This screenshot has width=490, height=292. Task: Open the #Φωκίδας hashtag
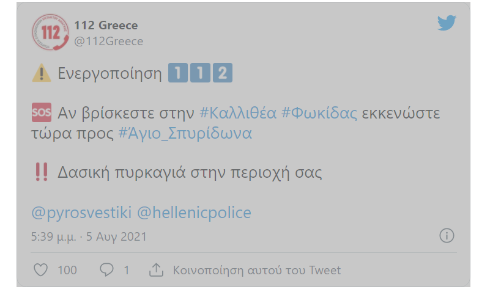click(319, 114)
